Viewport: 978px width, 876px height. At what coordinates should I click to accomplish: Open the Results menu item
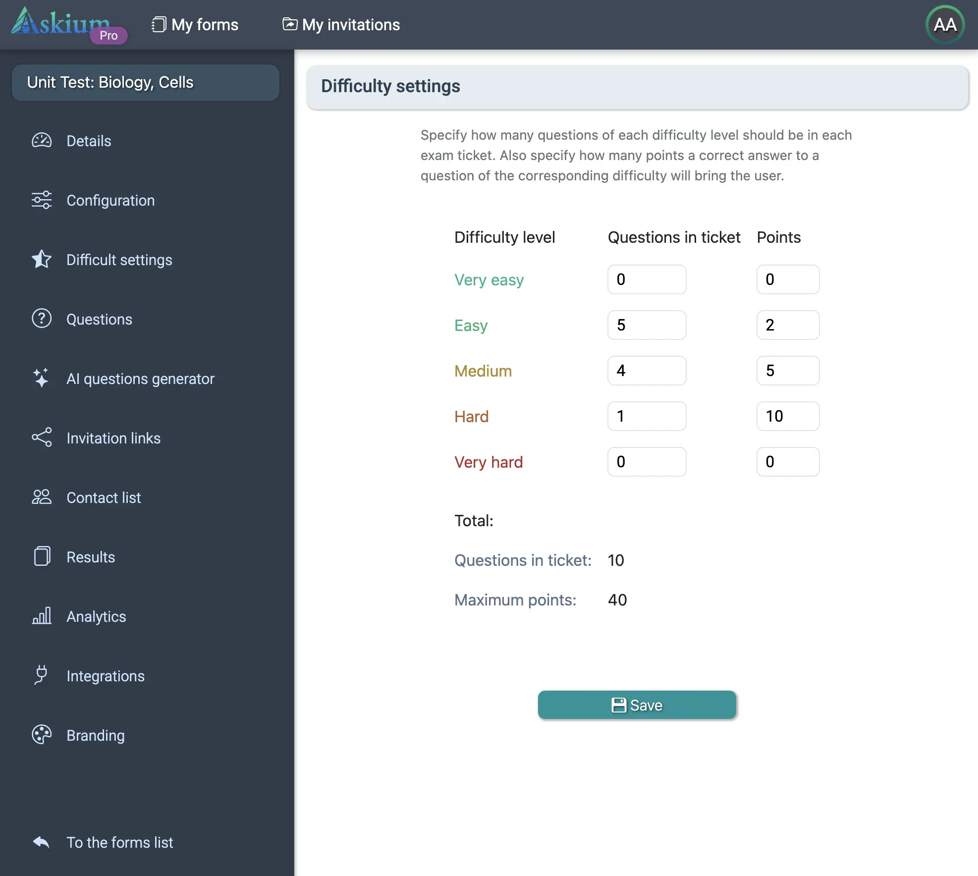click(x=91, y=557)
